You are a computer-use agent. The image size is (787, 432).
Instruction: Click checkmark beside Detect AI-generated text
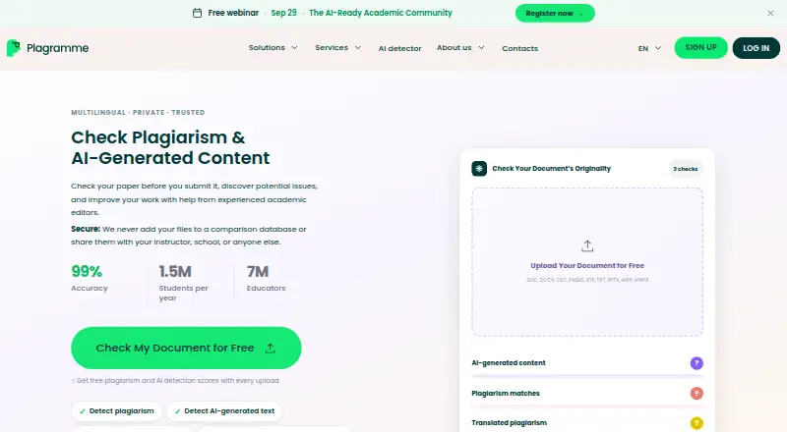pos(177,411)
